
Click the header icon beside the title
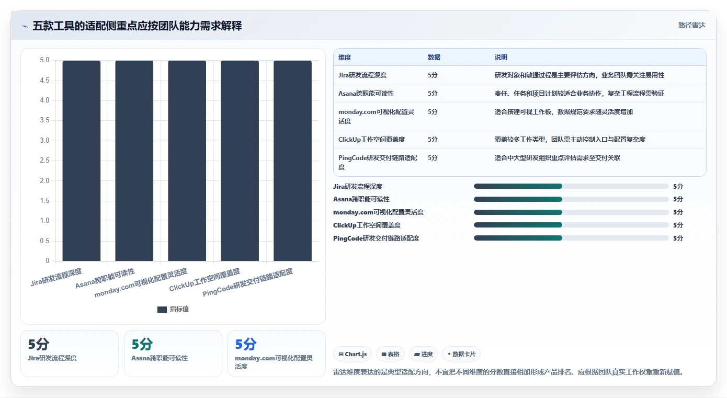[x=25, y=26]
